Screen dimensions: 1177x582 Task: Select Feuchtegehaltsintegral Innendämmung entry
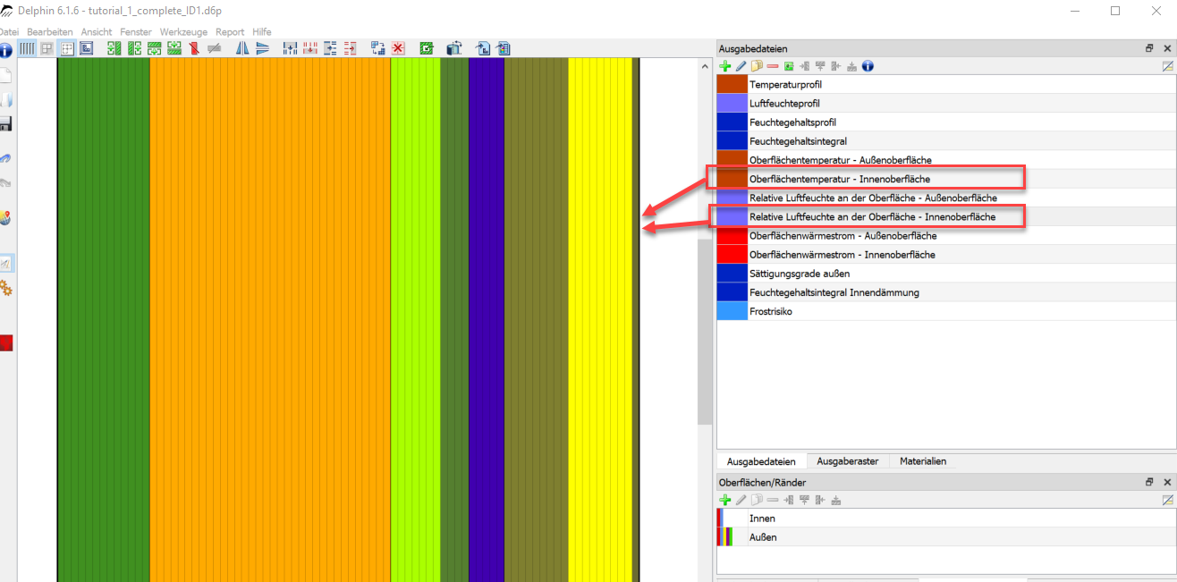point(946,291)
